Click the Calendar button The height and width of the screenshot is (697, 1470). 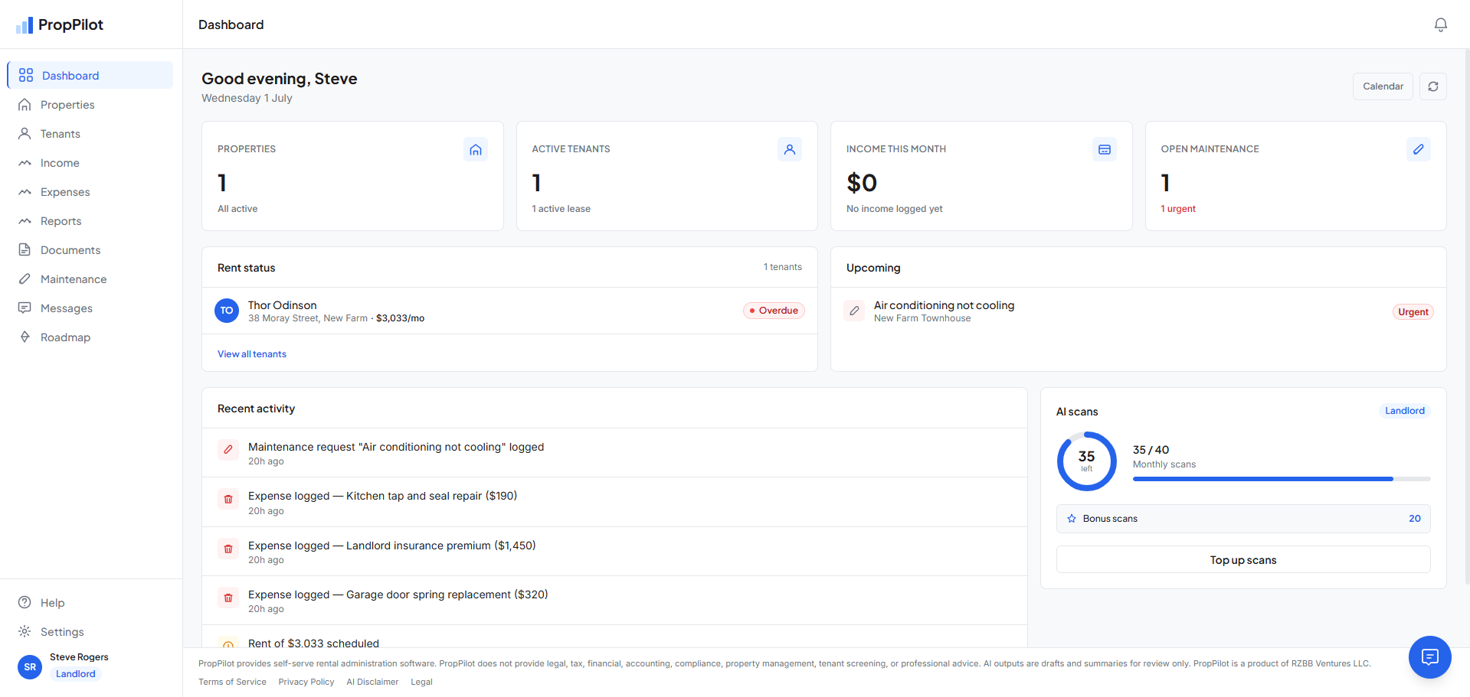pos(1383,86)
